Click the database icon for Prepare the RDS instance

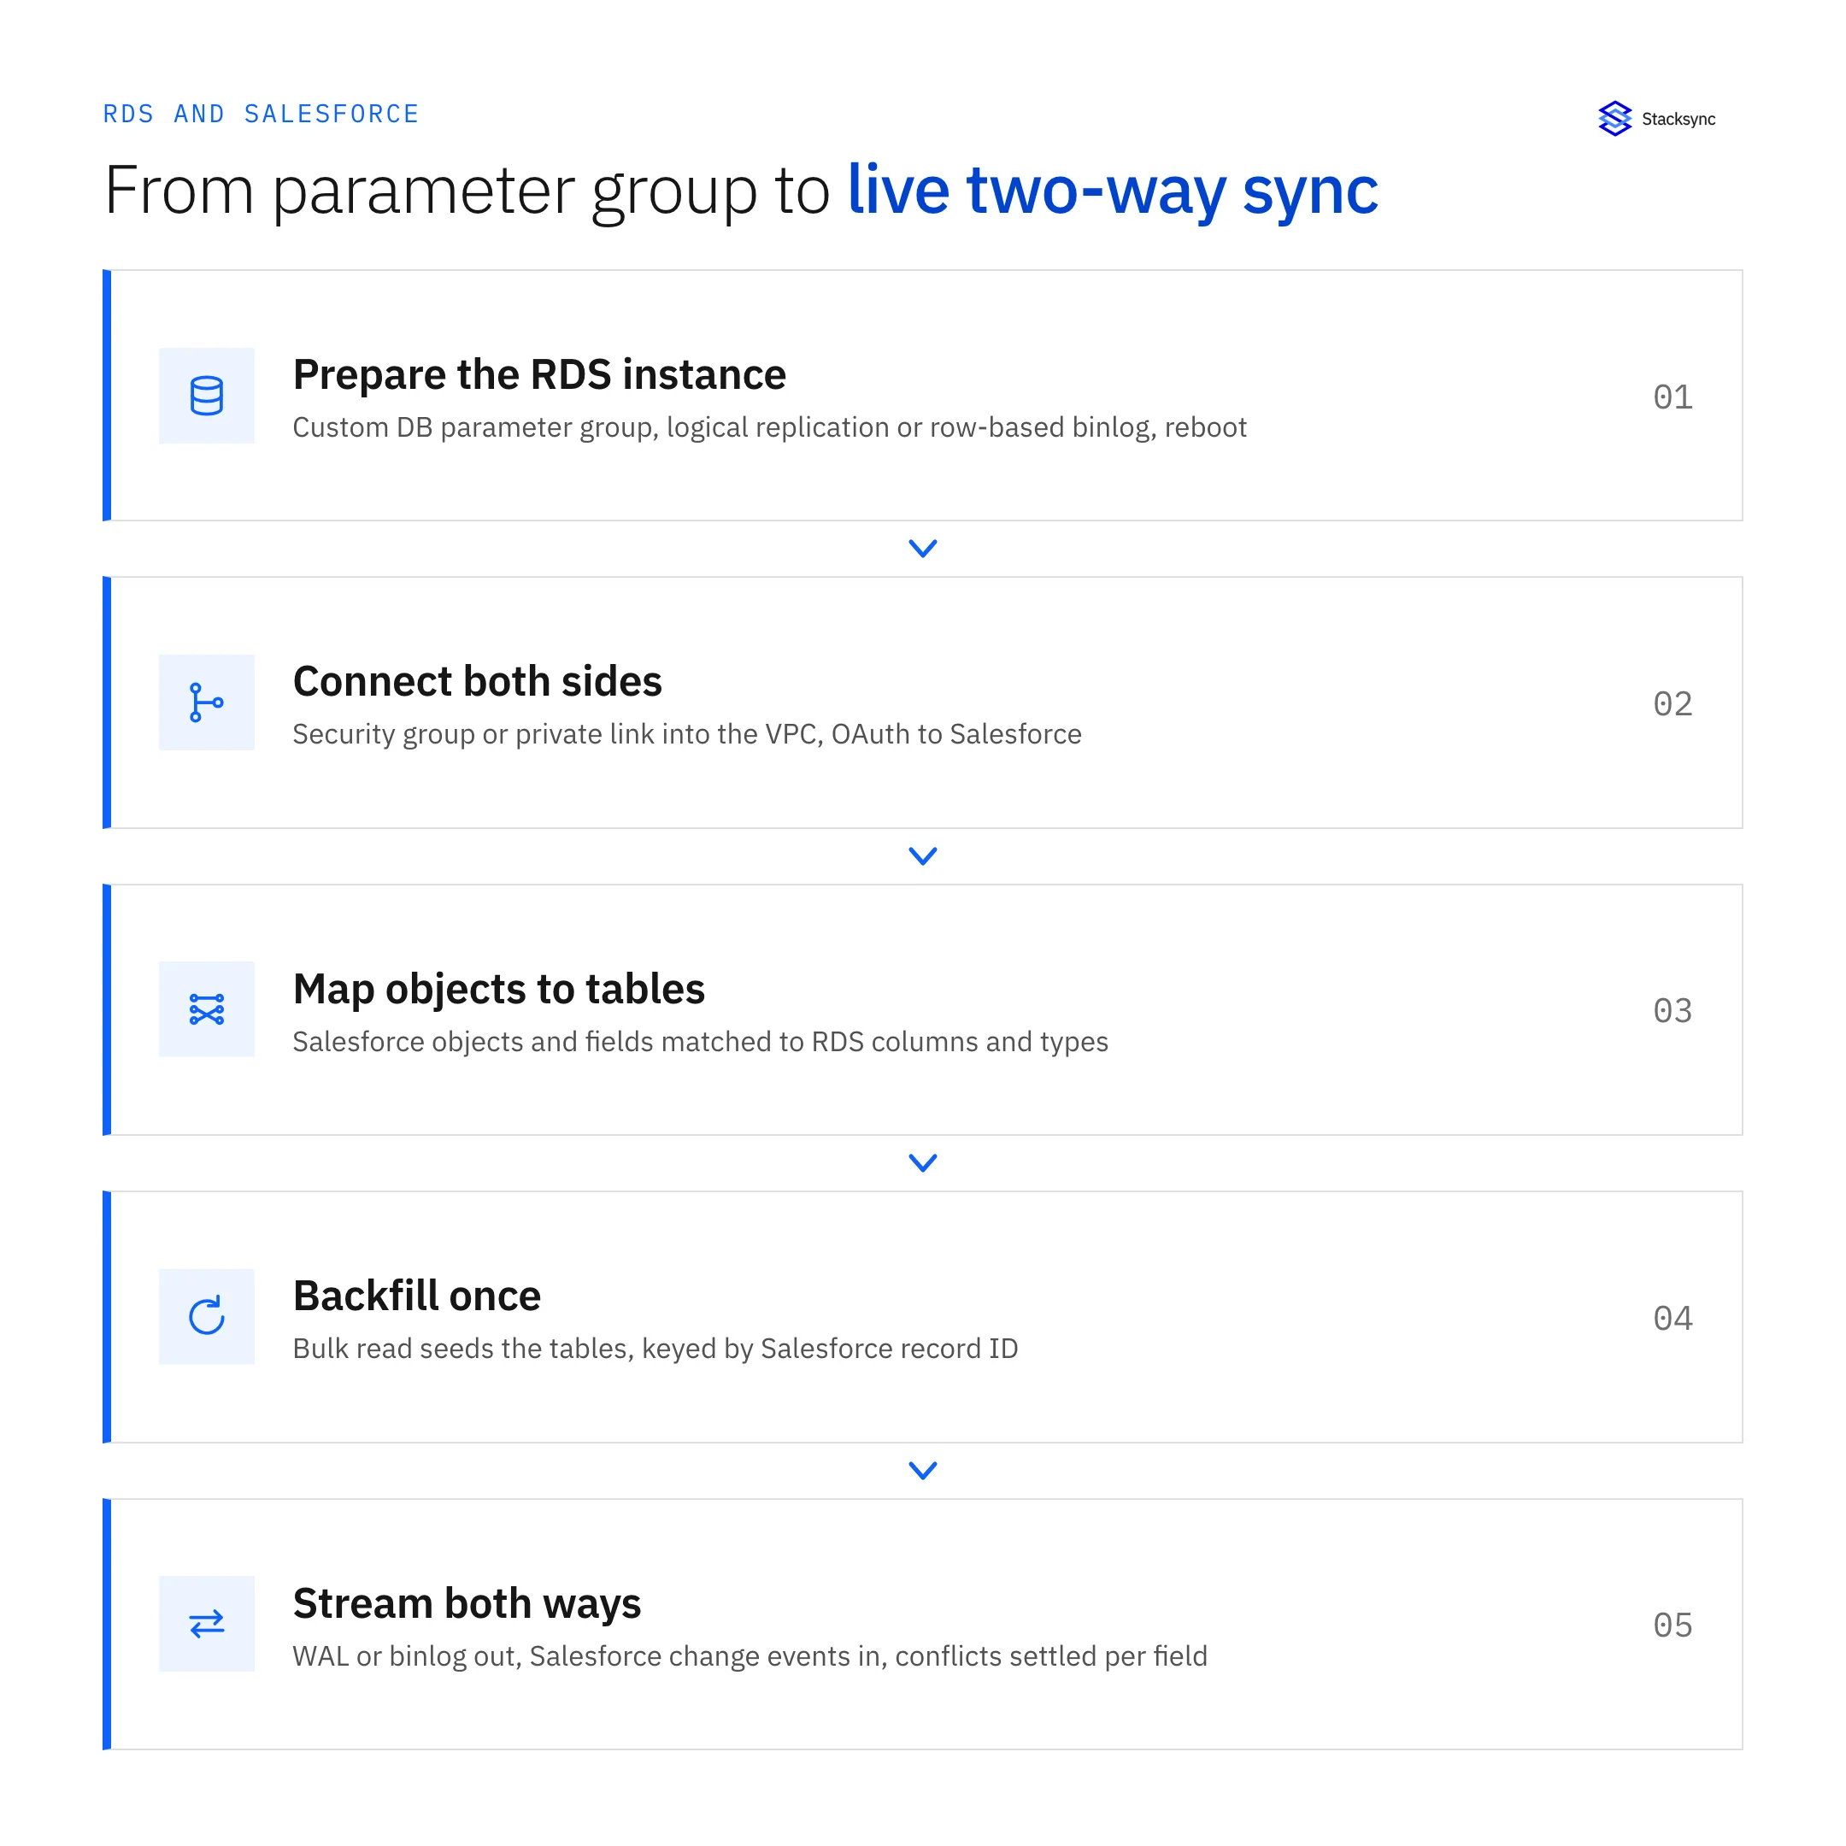[206, 396]
